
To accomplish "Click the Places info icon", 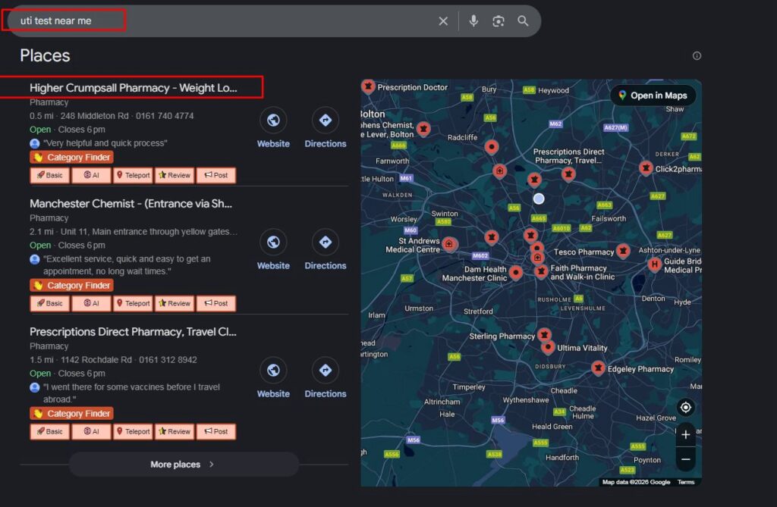I will [x=697, y=55].
